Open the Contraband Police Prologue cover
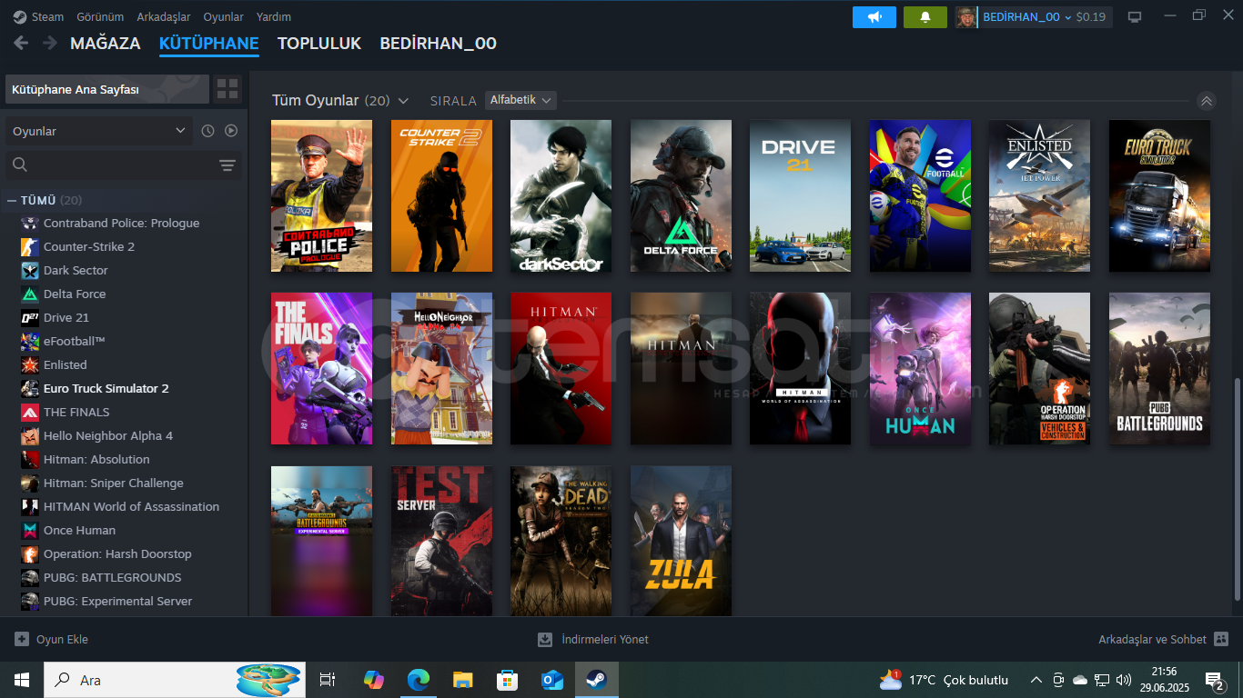 click(x=321, y=195)
